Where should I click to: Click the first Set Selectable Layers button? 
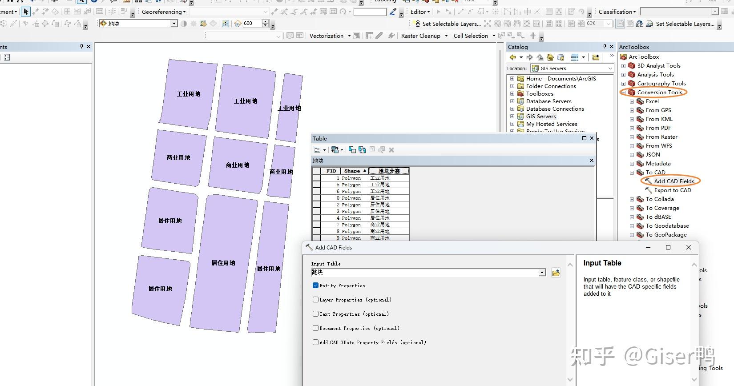pos(447,24)
